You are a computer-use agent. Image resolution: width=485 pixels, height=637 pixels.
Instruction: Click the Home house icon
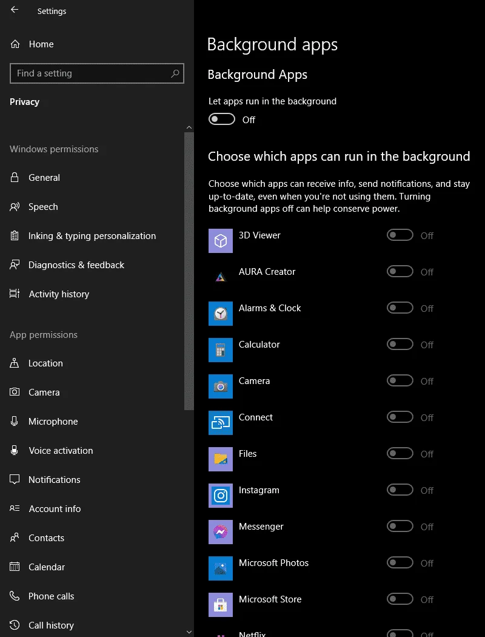point(15,44)
